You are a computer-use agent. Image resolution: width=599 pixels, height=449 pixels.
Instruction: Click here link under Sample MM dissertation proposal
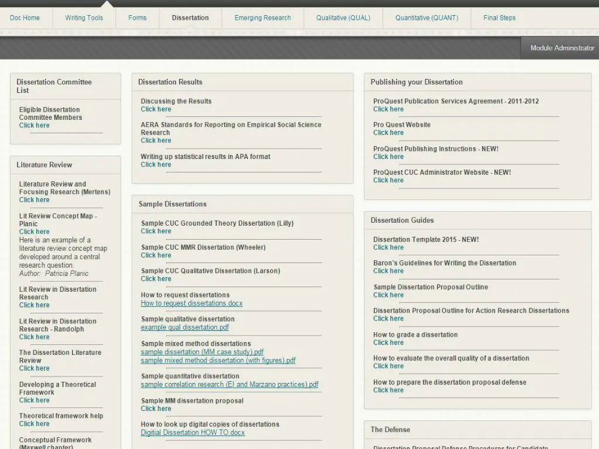(x=156, y=409)
